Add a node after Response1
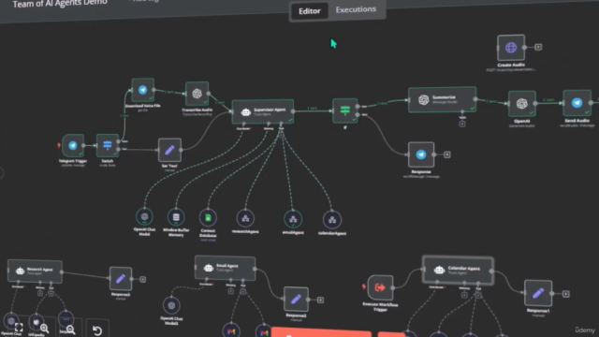Image resolution: width=599 pixels, height=337 pixels. click(x=566, y=294)
